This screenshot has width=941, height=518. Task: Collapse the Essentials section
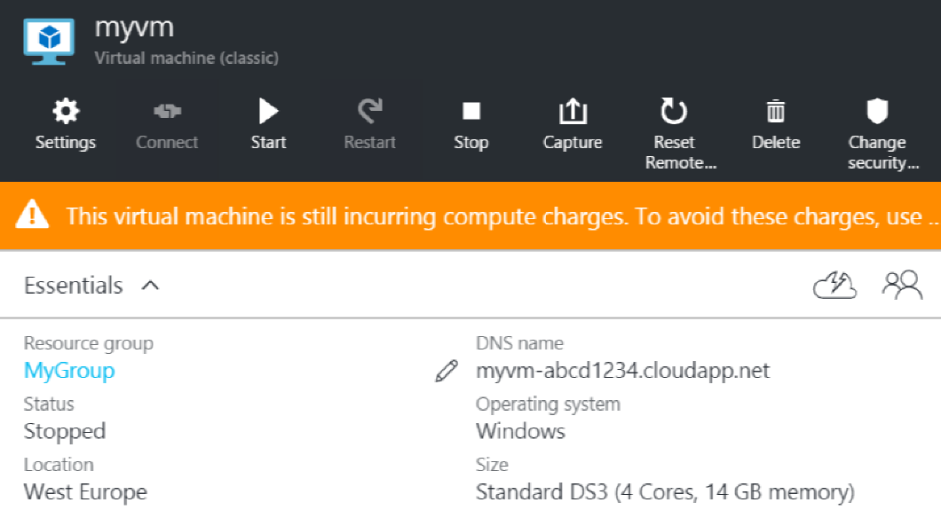coord(151,286)
